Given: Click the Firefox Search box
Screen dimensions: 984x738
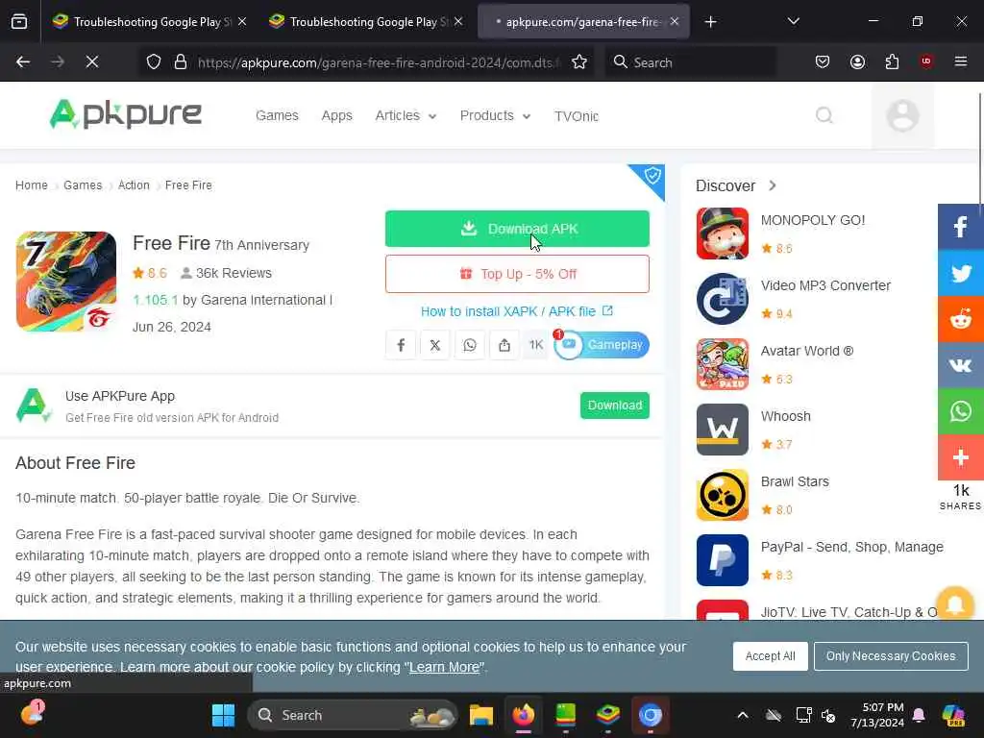Looking at the screenshot, I should pyautogui.click(x=690, y=62).
